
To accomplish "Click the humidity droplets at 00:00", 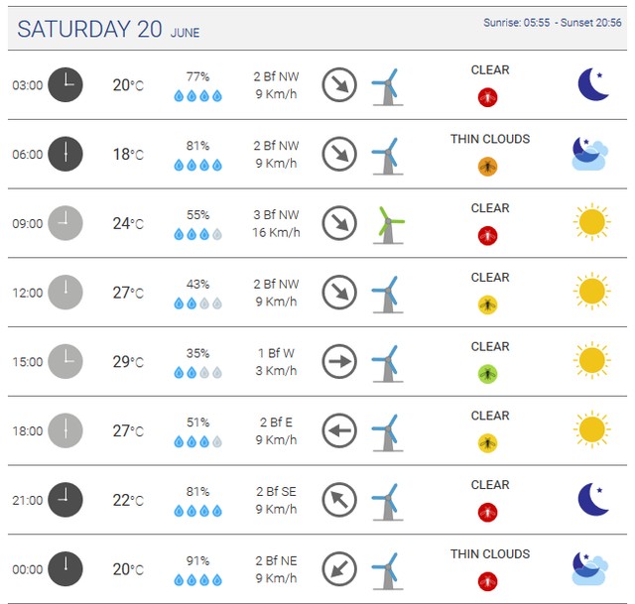I will 197,580.
